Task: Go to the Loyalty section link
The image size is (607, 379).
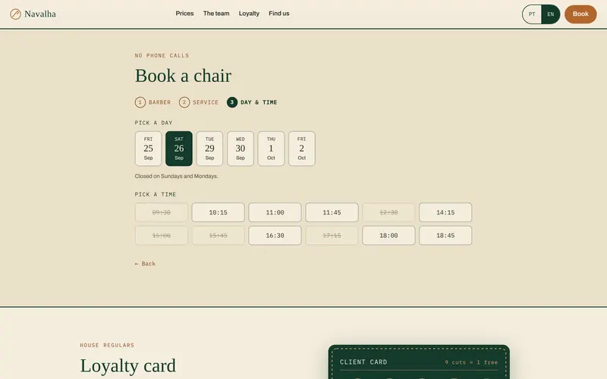Action: 249,14
